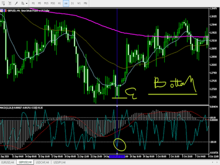The image size is (220, 165).
Task: Switch chart to M1 timeframe
Action: click(33, 3)
